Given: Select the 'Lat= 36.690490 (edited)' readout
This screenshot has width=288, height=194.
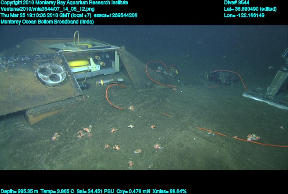Looking at the screenshot, I should click(x=250, y=9).
